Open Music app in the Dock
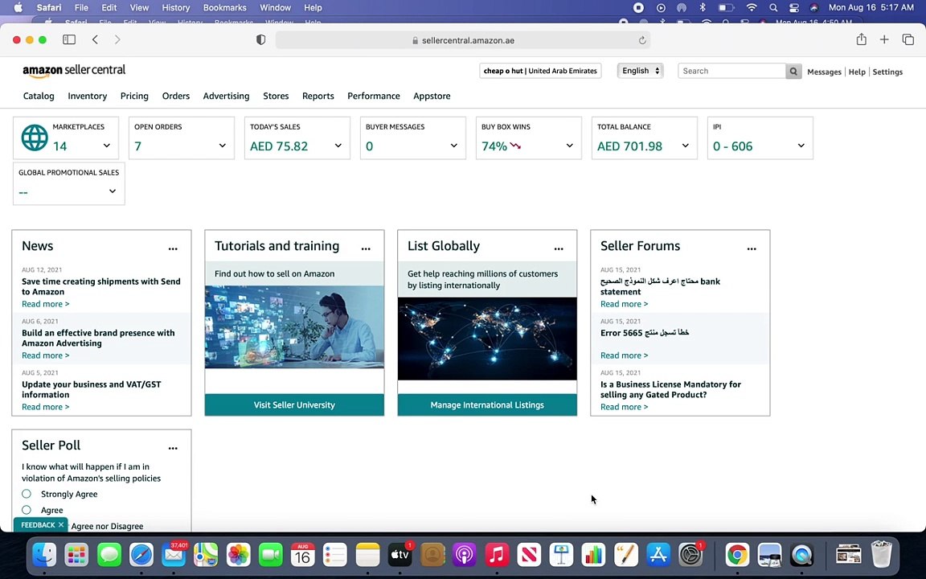Viewport: 926px width, 579px height. (497, 555)
